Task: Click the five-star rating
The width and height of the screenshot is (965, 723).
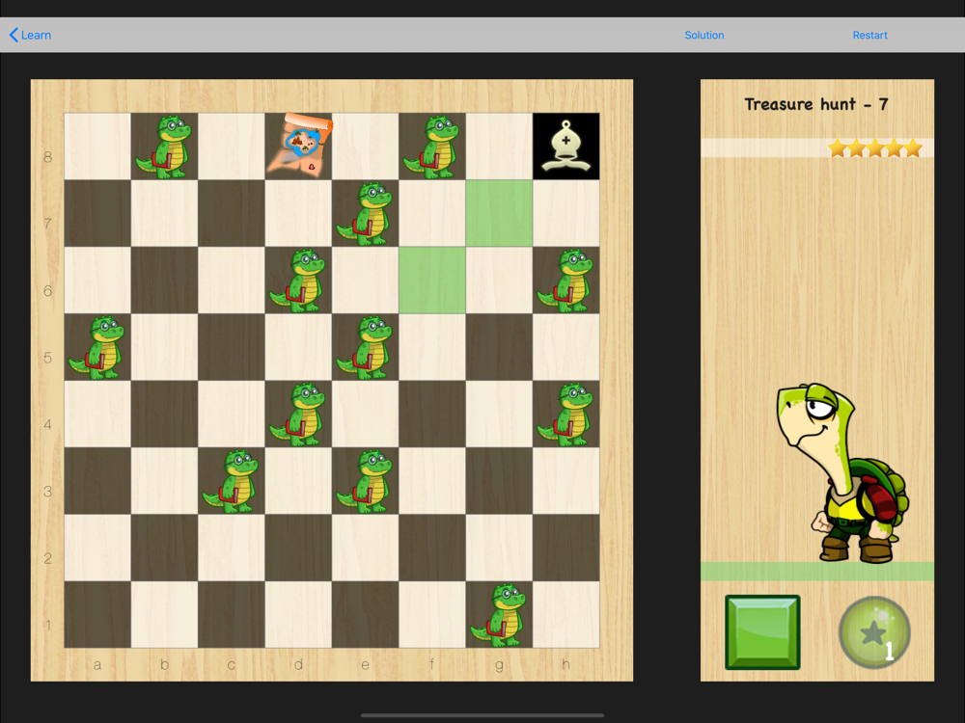Action: pyautogui.click(x=874, y=147)
